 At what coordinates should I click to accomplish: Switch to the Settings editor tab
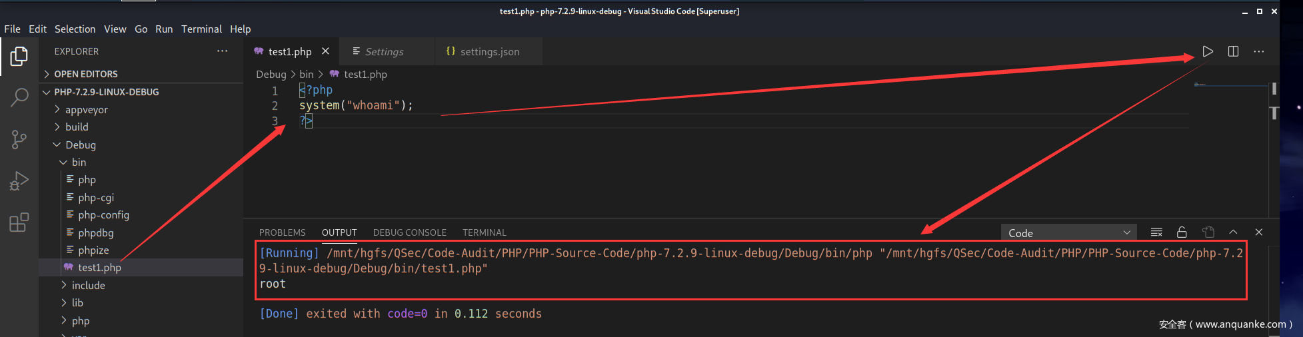pos(387,51)
